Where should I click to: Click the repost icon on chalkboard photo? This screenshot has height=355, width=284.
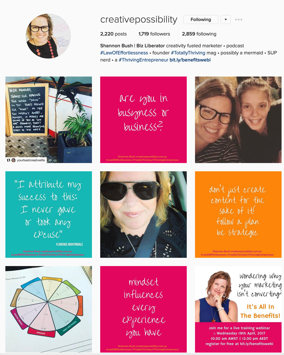8,160
